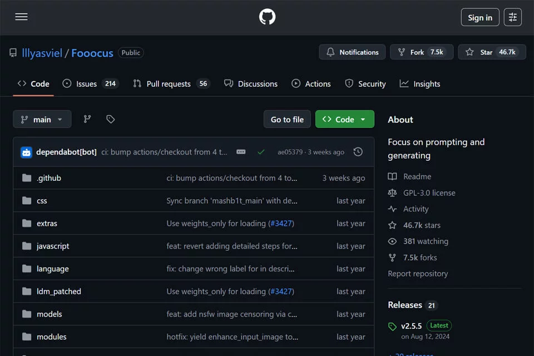
Task: Star the Fooocus repository
Action: pyautogui.click(x=492, y=52)
